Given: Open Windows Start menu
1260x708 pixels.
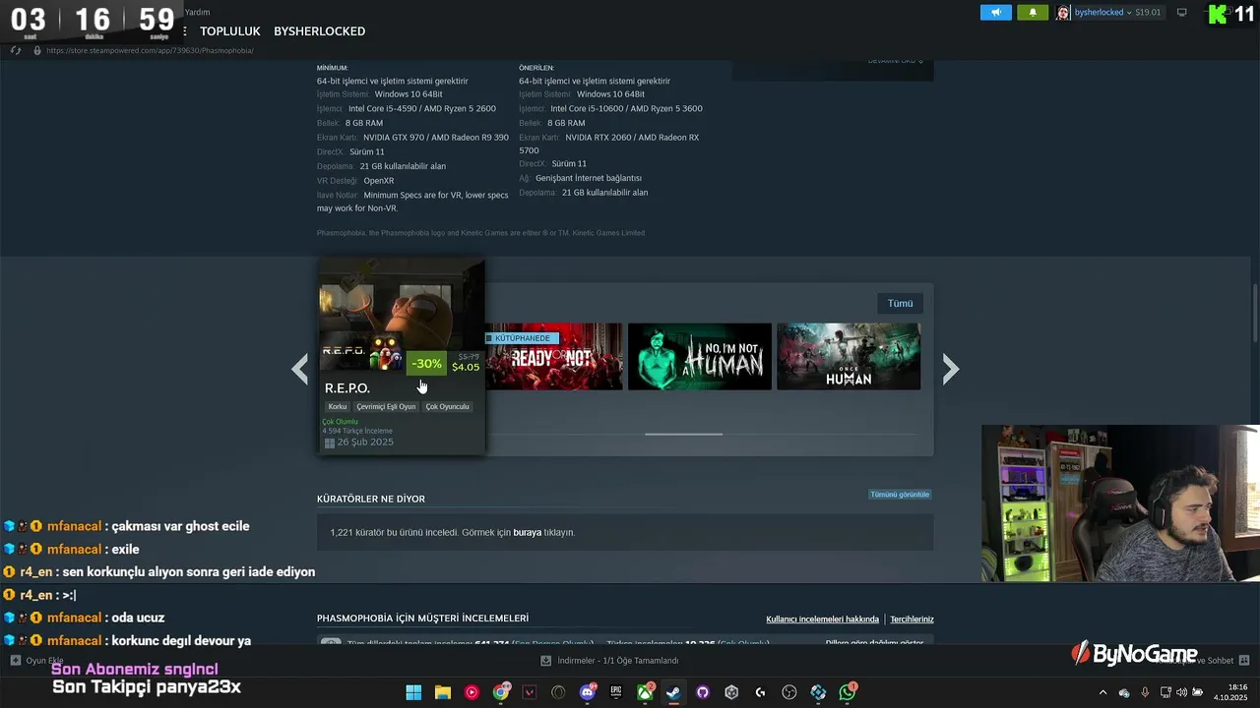Looking at the screenshot, I should [413, 692].
